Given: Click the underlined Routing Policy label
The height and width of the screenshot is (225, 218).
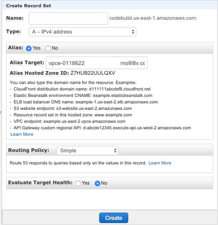Looking at the screenshot, I should pos(29,150).
